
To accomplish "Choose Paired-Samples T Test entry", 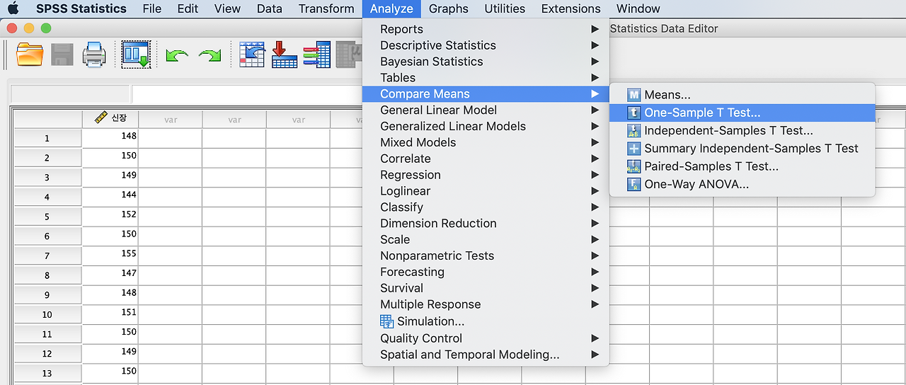I will point(742,167).
